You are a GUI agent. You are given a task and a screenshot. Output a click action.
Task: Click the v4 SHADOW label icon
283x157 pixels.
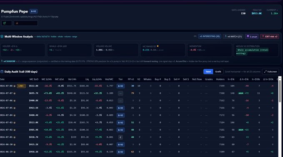click(x=2, y=61)
